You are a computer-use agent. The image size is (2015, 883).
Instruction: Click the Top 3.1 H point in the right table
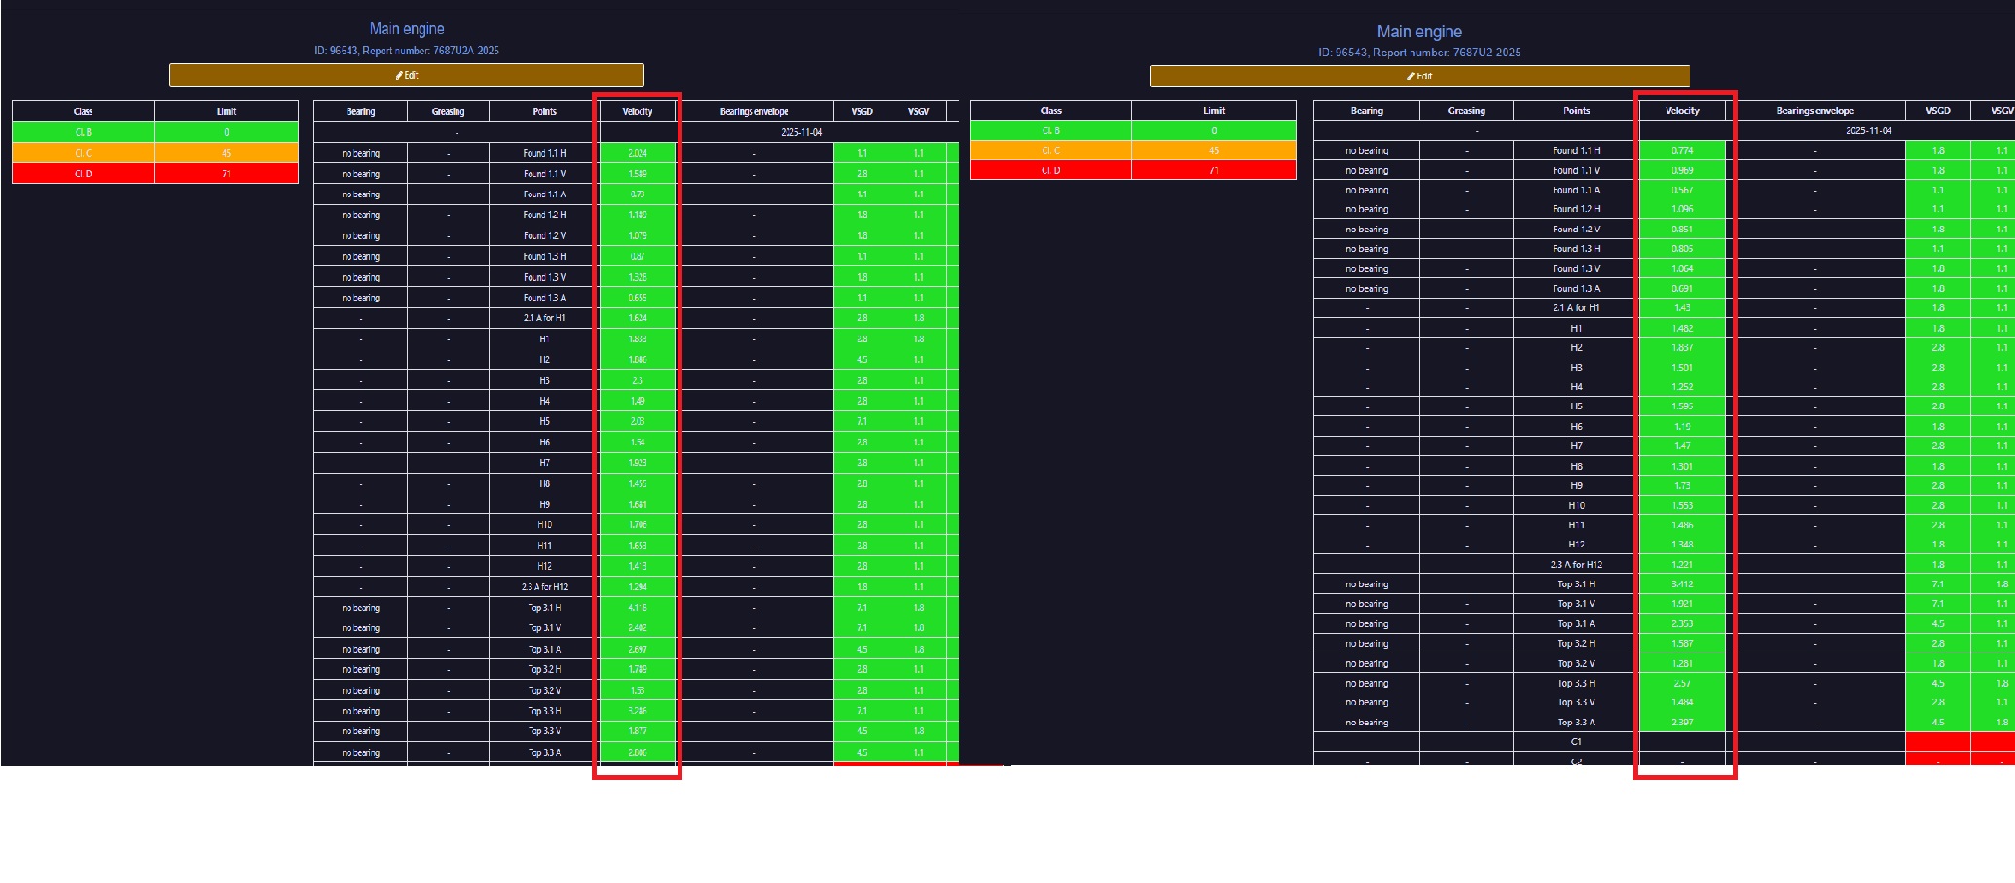coord(1576,584)
